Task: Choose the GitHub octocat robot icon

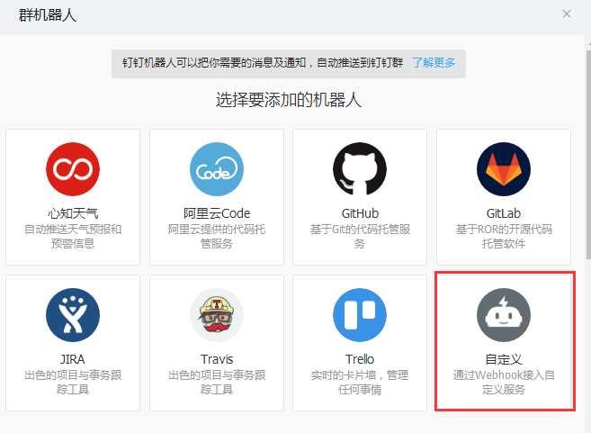Action: 360,169
